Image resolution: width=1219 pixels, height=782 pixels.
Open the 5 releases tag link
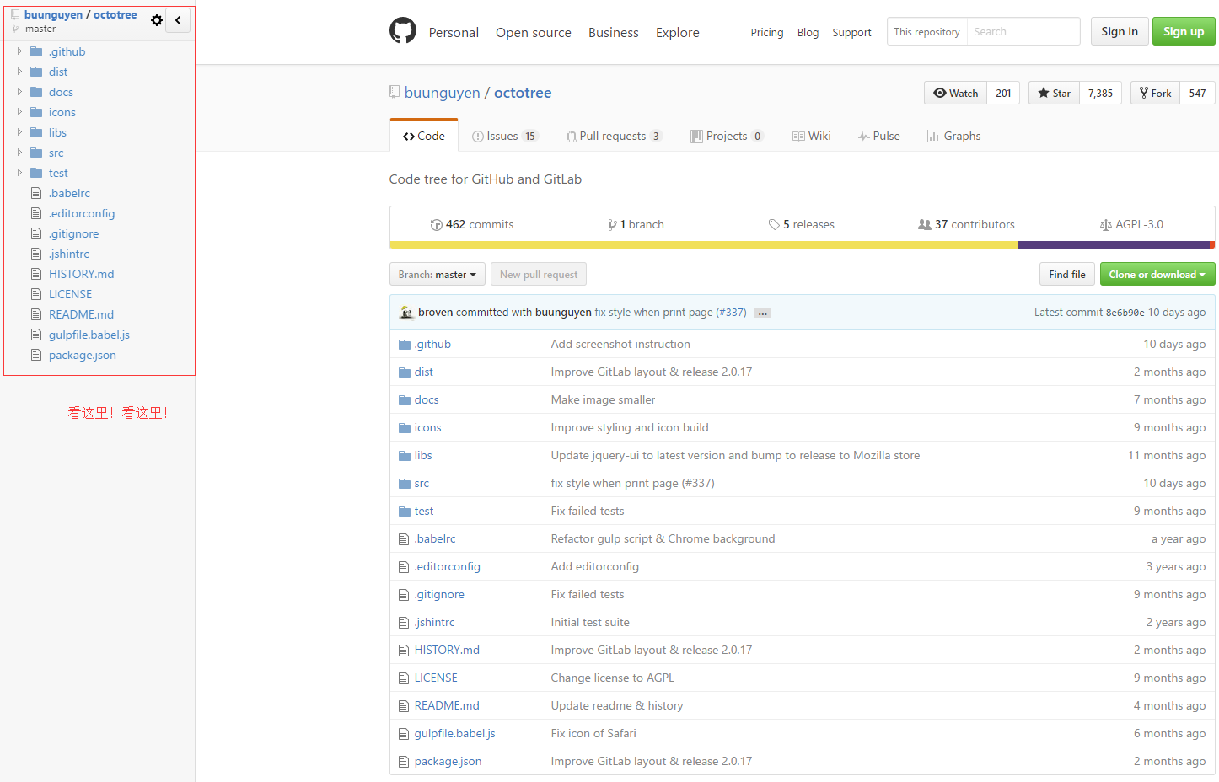(801, 225)
